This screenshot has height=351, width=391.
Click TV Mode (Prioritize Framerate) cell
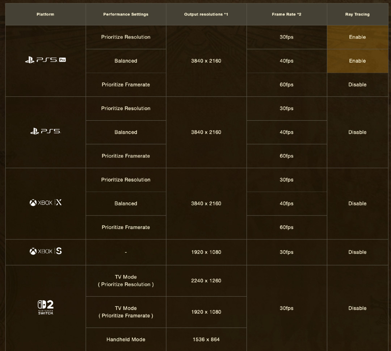click(126, 312)
